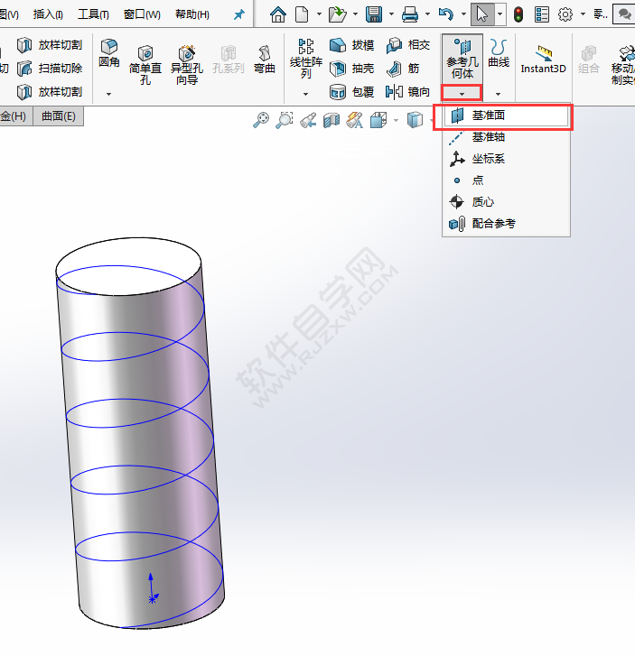635x656 pixels.
Task: Click the 扫描切除 swept cut tool
Action: click(50, 69)
